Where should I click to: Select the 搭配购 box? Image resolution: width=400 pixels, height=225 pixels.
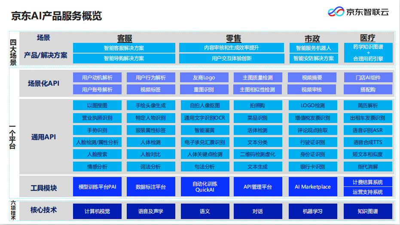click(x=368, y=89)
